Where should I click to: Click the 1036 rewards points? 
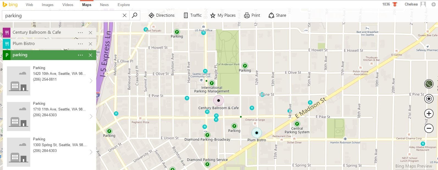tap(386, 4)
